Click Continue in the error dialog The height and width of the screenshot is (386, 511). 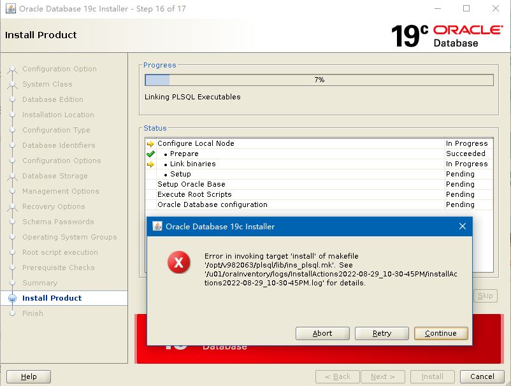pos(441,333)
